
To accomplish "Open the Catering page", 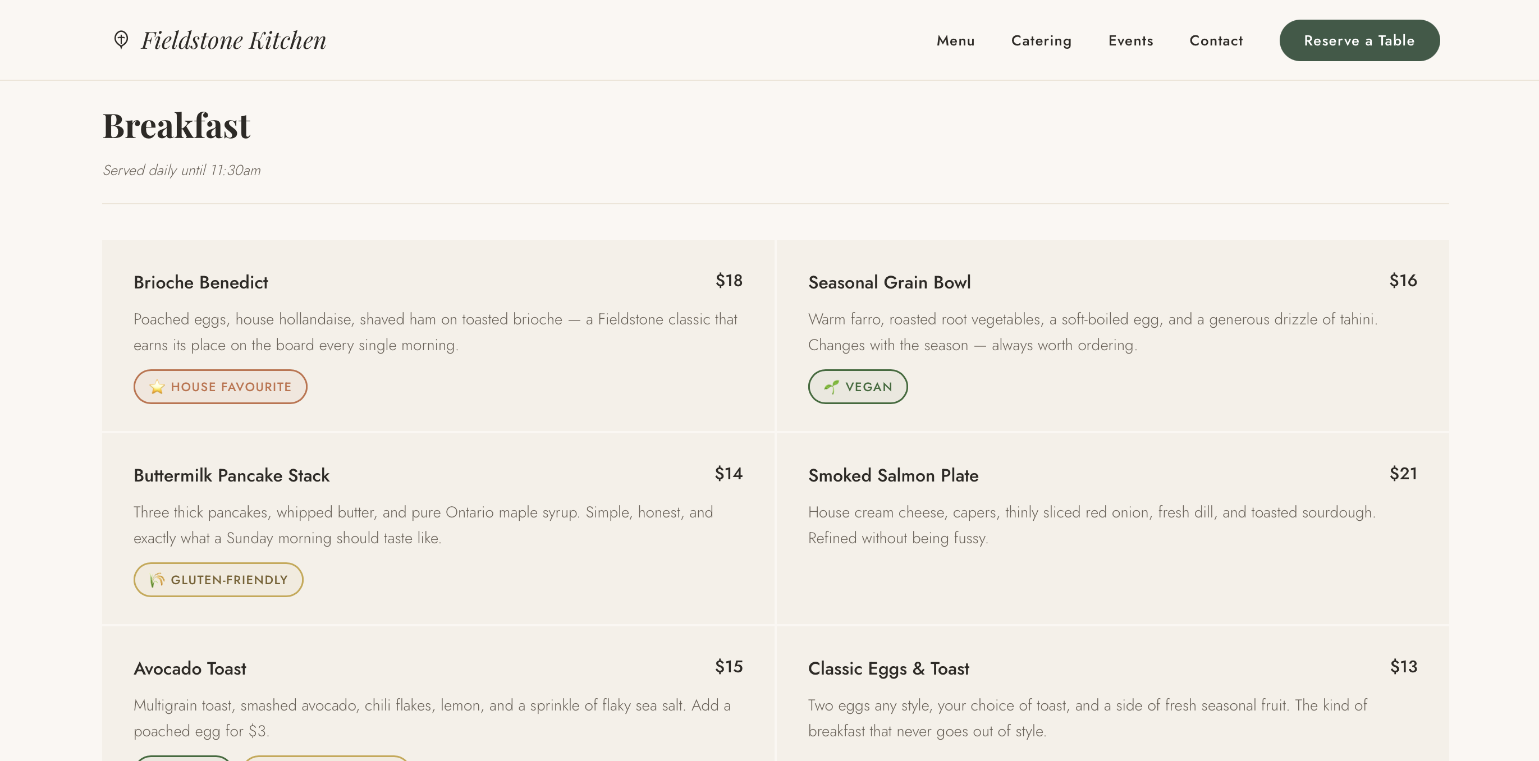I will click(1041, 40).
